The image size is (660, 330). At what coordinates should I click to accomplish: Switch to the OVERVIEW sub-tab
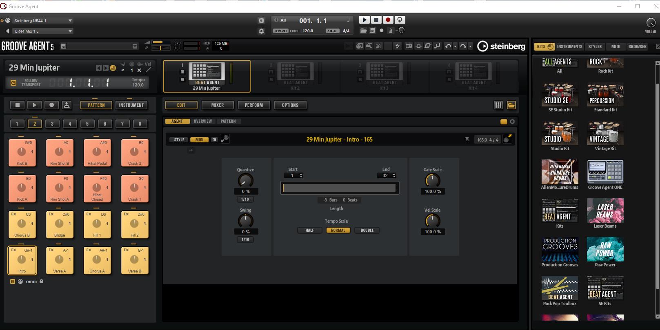(203, 121)
